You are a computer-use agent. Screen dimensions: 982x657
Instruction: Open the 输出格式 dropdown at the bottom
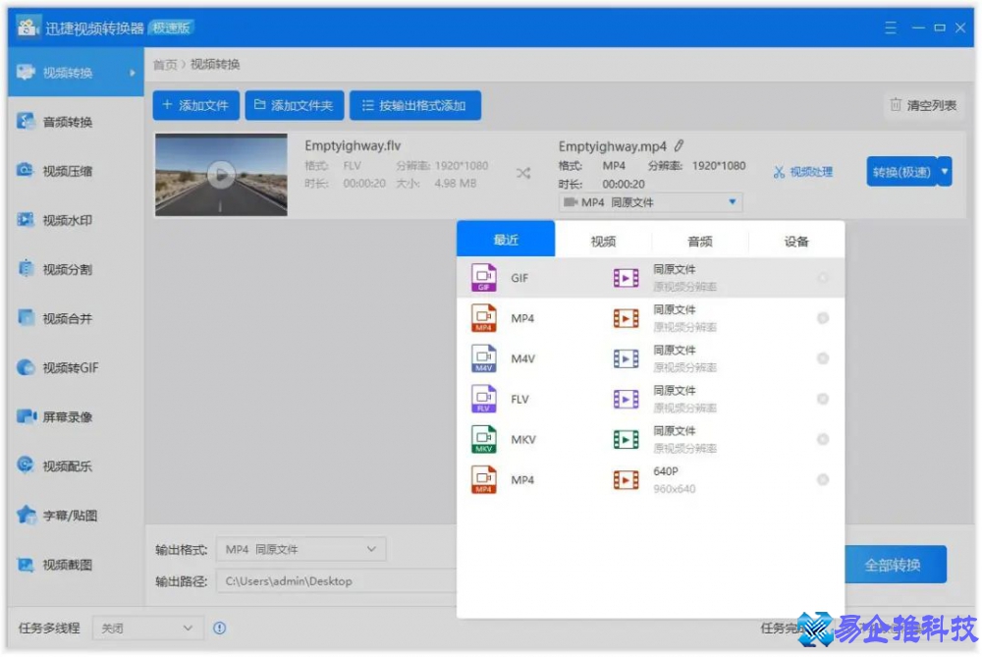(x=300, y=549)
